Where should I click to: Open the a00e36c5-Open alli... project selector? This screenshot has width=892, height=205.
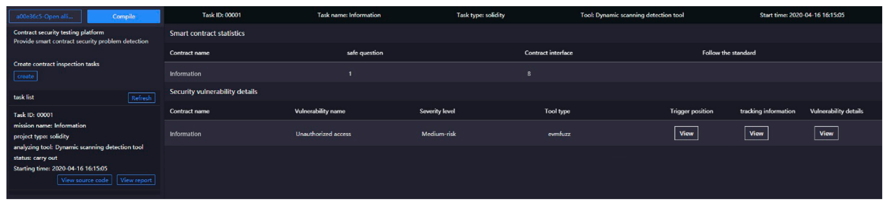coord(45,16)
